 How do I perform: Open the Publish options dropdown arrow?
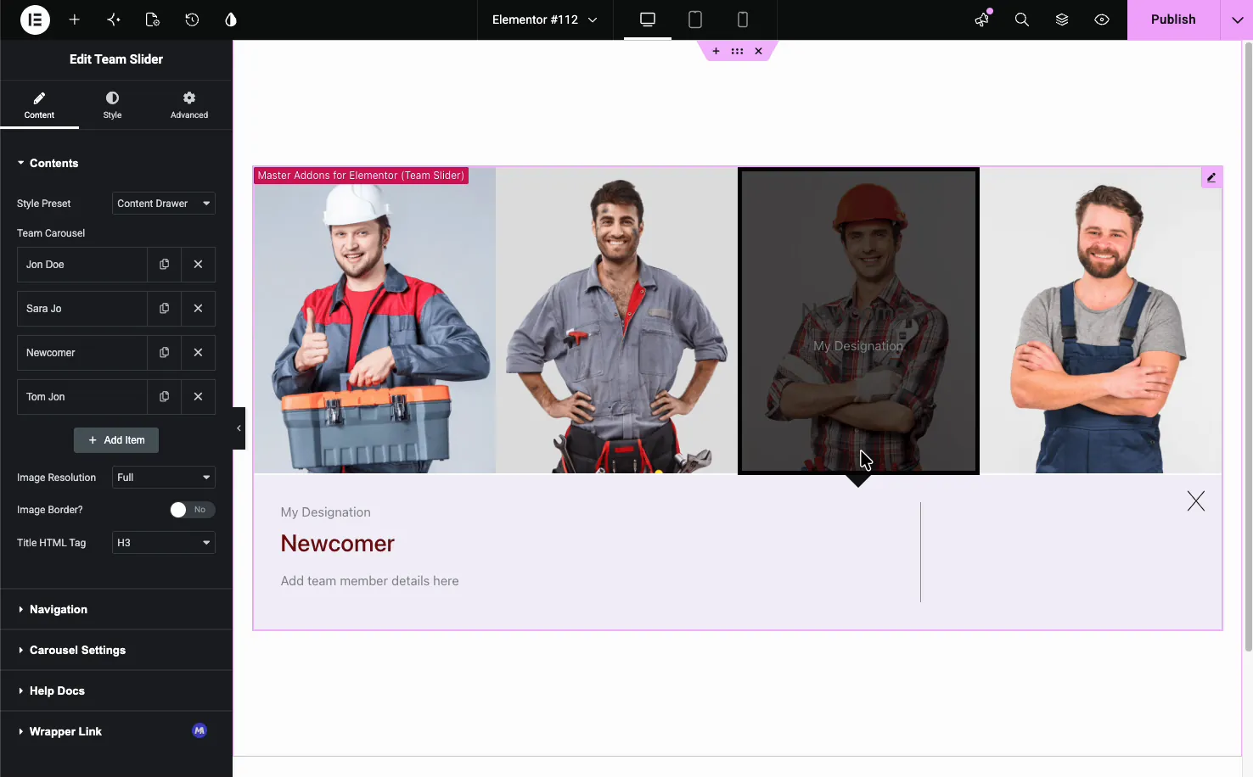(x=1237, y=20)
